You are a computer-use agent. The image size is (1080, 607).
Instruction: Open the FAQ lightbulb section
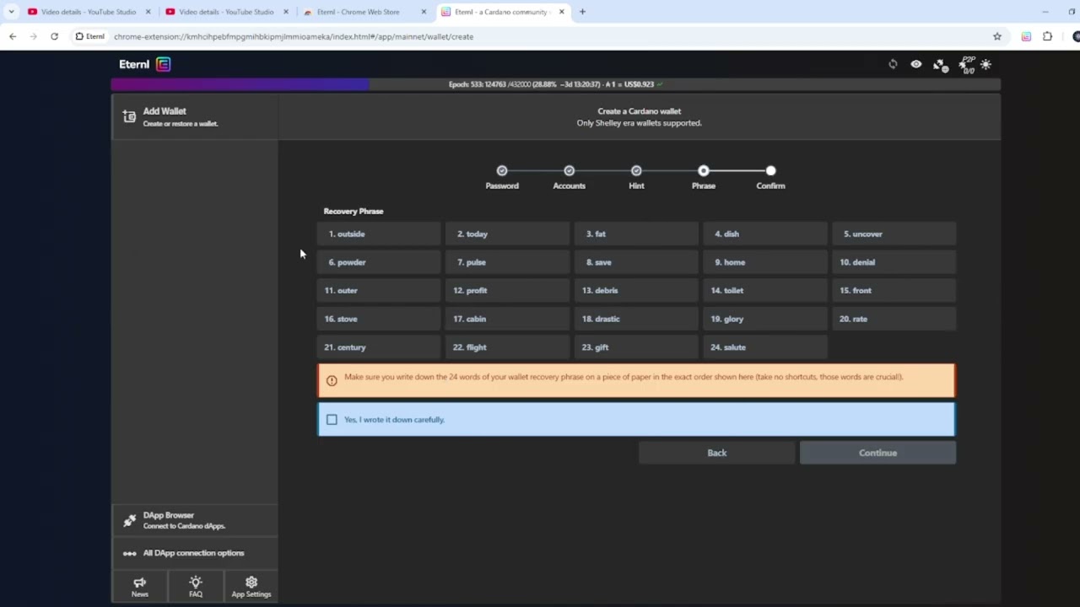pyautogui.click(x=196, y=587)
